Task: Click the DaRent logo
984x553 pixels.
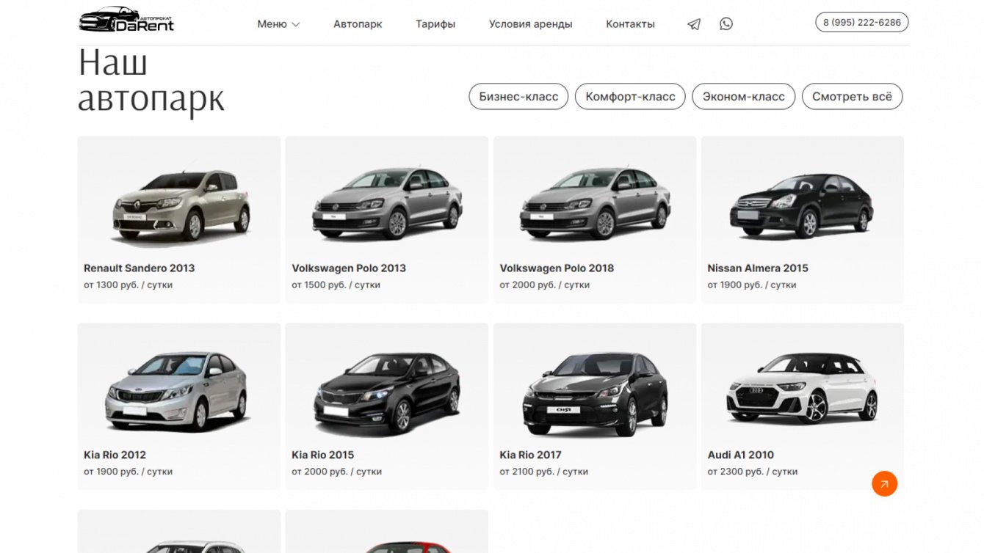Action: tap(126, 21)
